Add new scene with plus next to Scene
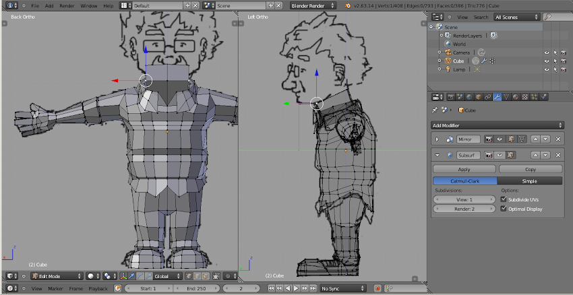 click(271, 5)
